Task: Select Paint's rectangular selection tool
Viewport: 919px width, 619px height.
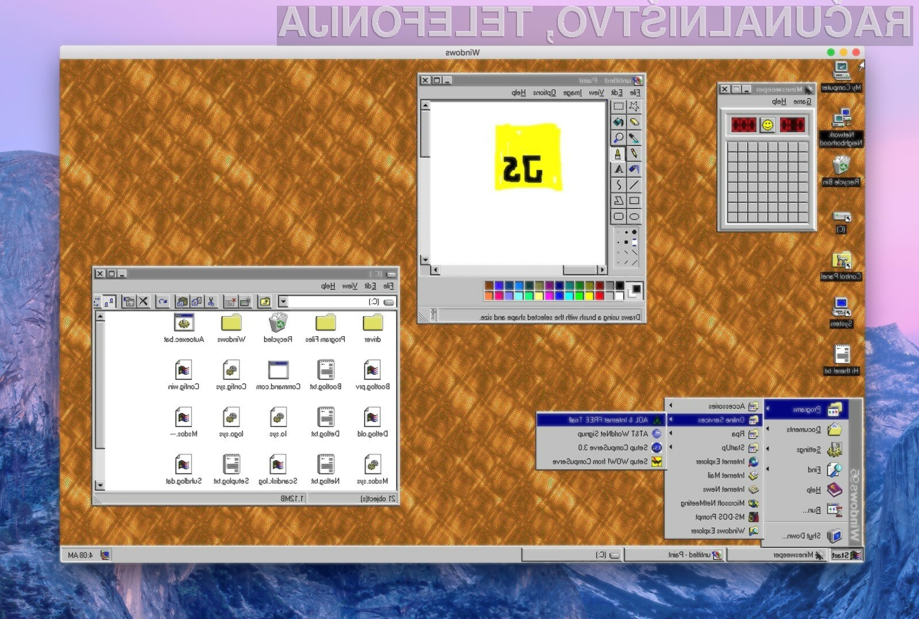Action: pyautogui.click(x=617, y=106)
